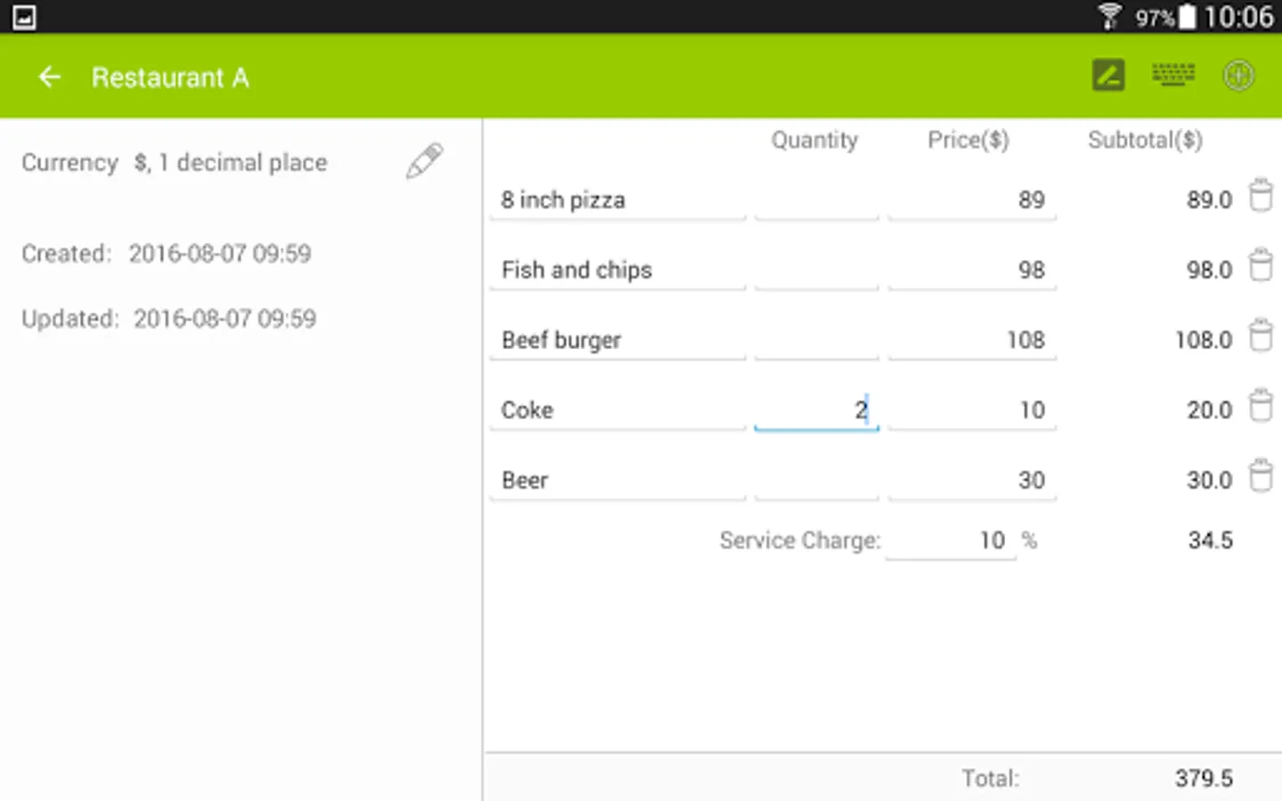Viewport: 1282px width, 801px height.
Task: Click the 8 inch pizza price field
Action: pyautogui.click(x=971, y=200)
